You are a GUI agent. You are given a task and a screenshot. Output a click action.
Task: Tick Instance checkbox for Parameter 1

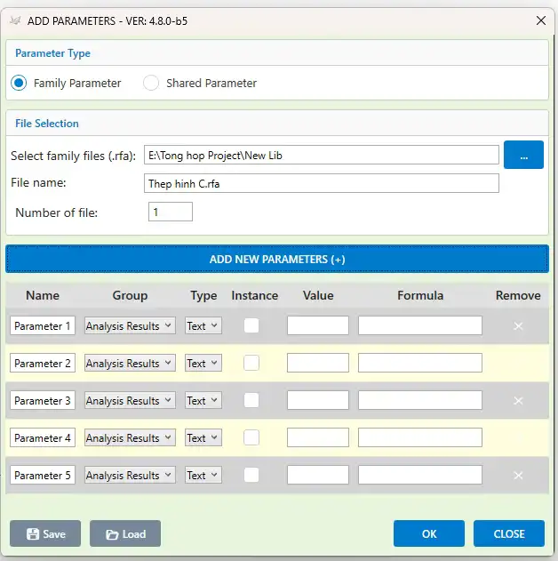(x=251, y=325)
